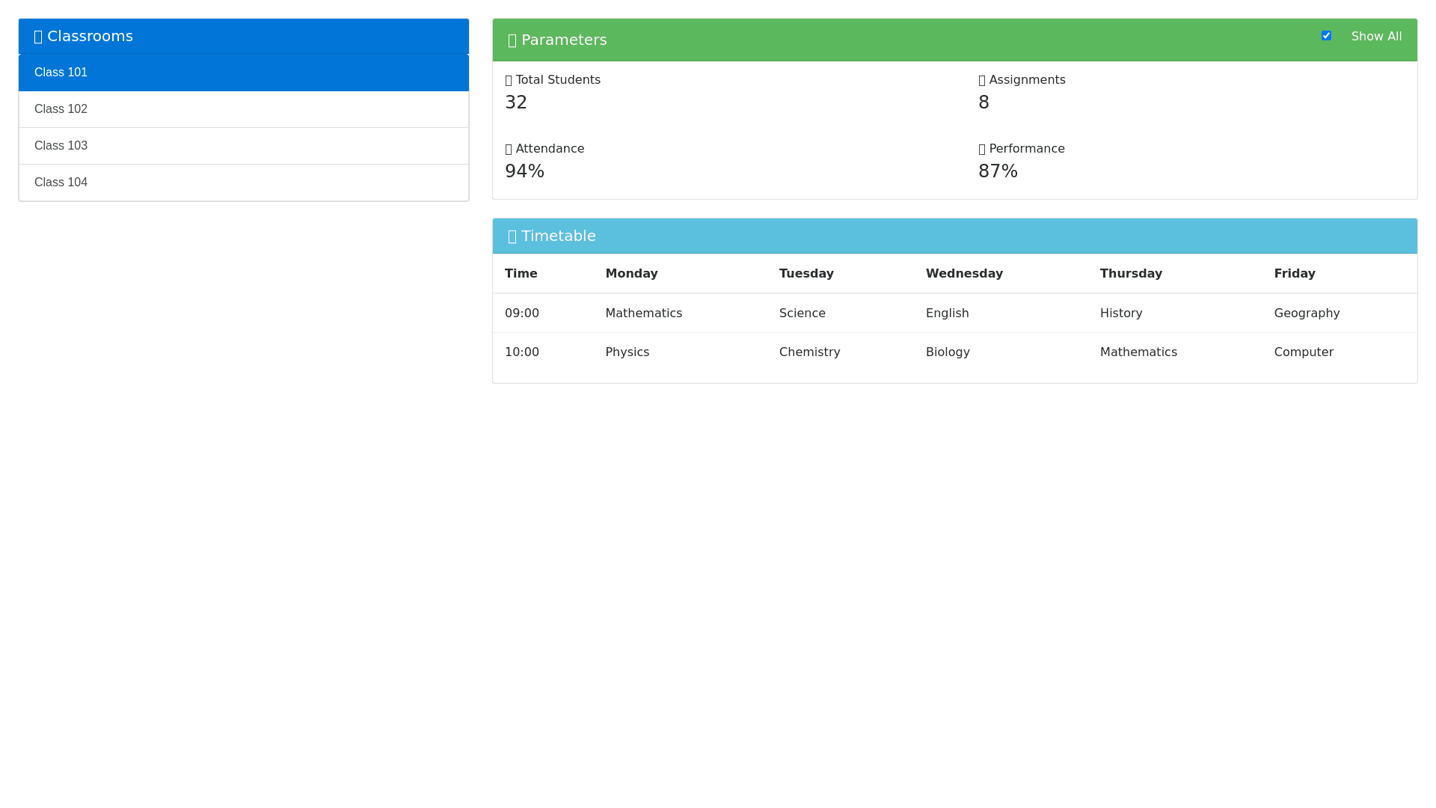The width and height of the screenshot is (1436, 808).
Task: Click the Show All label
Action: click(x=1376, y=37)
